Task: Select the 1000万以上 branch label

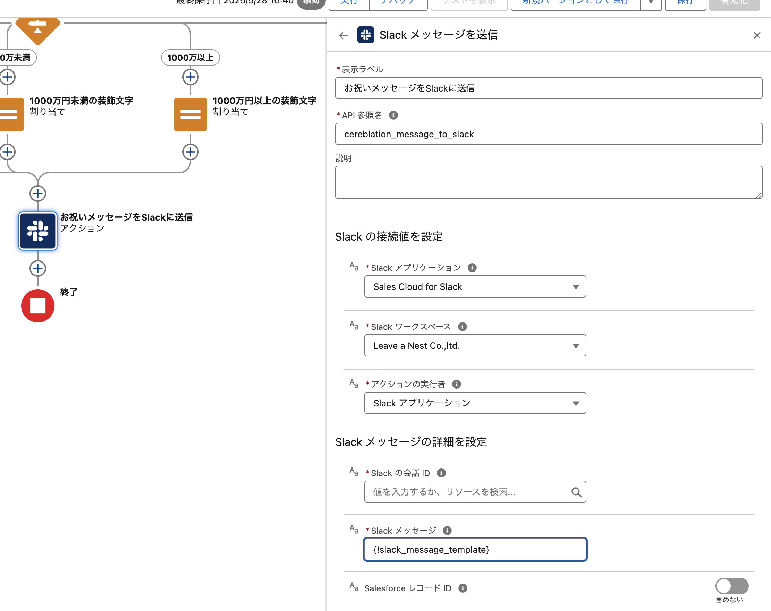Action: tap(190, 58)
